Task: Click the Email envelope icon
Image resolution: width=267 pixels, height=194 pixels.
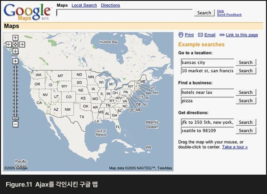Action: point(200,35)
